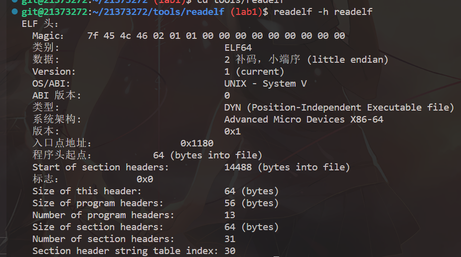Click the entry point address 0x1180
The image size is (461, 257).
197,143
